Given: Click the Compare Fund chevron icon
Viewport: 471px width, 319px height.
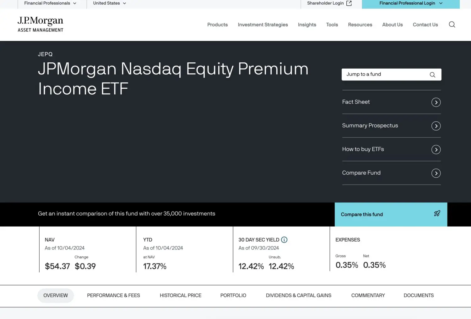Looking at the screenshot, I should click(x=436, y=173).
